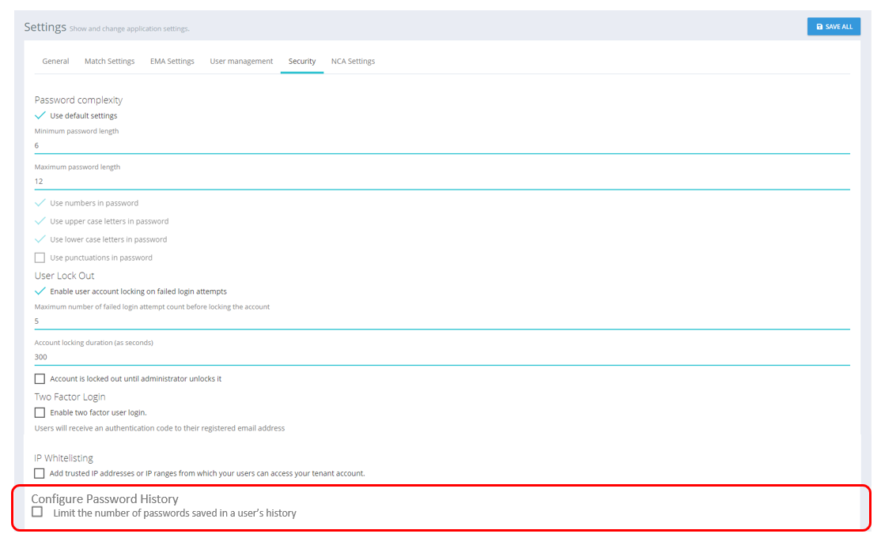Select the Security tab
Image resolution: width=881 pixels, height=545 pixels.
(302, 61)
